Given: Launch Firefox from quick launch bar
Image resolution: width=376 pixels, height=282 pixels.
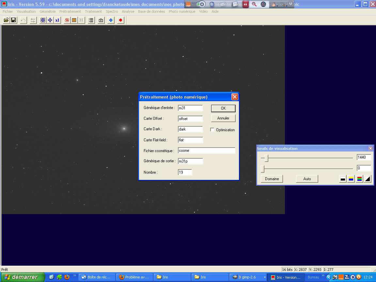Looking at the screenshot, I should [67, 277].
